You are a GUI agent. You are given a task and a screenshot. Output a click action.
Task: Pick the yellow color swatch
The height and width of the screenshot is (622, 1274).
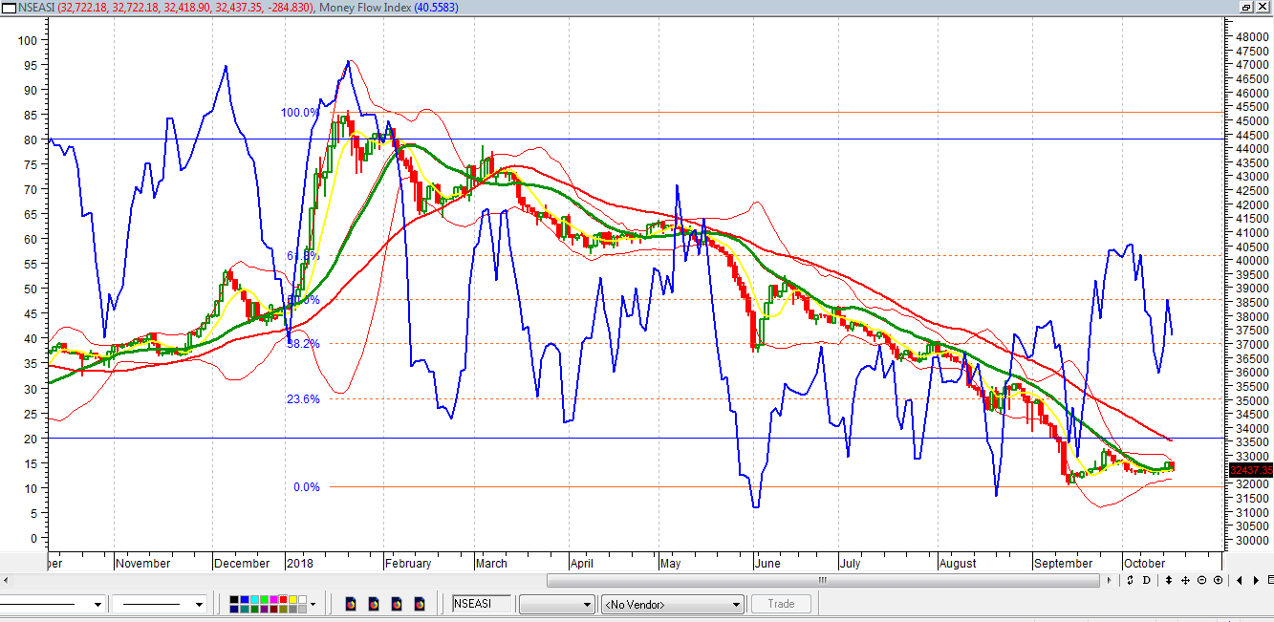click(x=292, y=599)
